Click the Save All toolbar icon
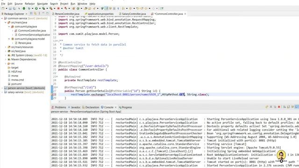 (x=14, y=8)
